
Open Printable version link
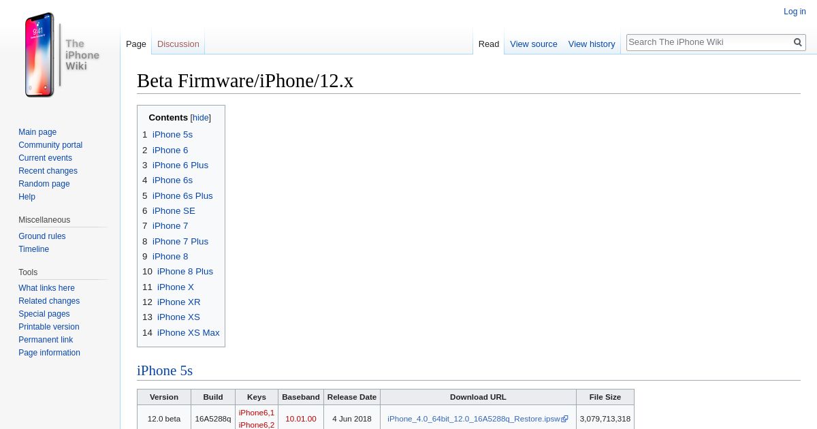coord(49,327)
